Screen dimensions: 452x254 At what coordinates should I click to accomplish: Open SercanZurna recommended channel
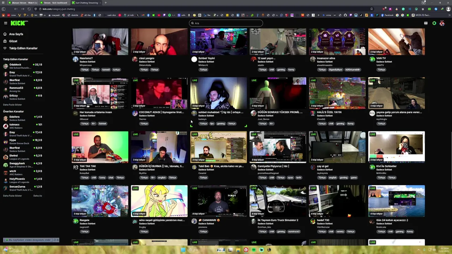[x=22, y=188]
